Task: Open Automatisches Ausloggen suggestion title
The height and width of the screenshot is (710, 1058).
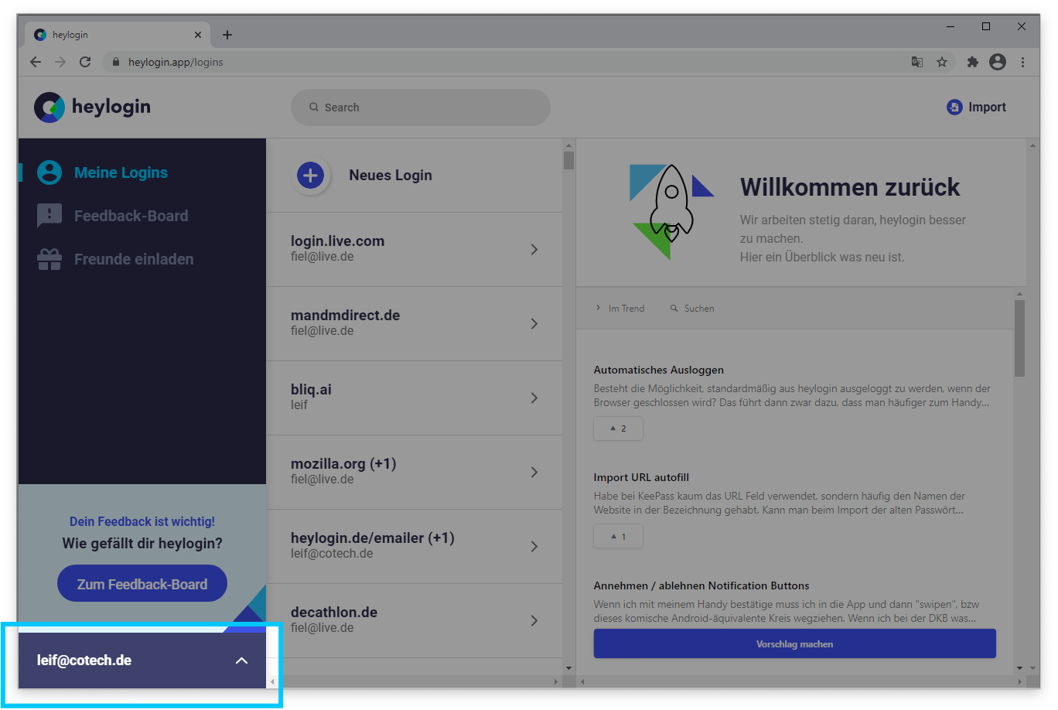Action: tap(659, 370)
